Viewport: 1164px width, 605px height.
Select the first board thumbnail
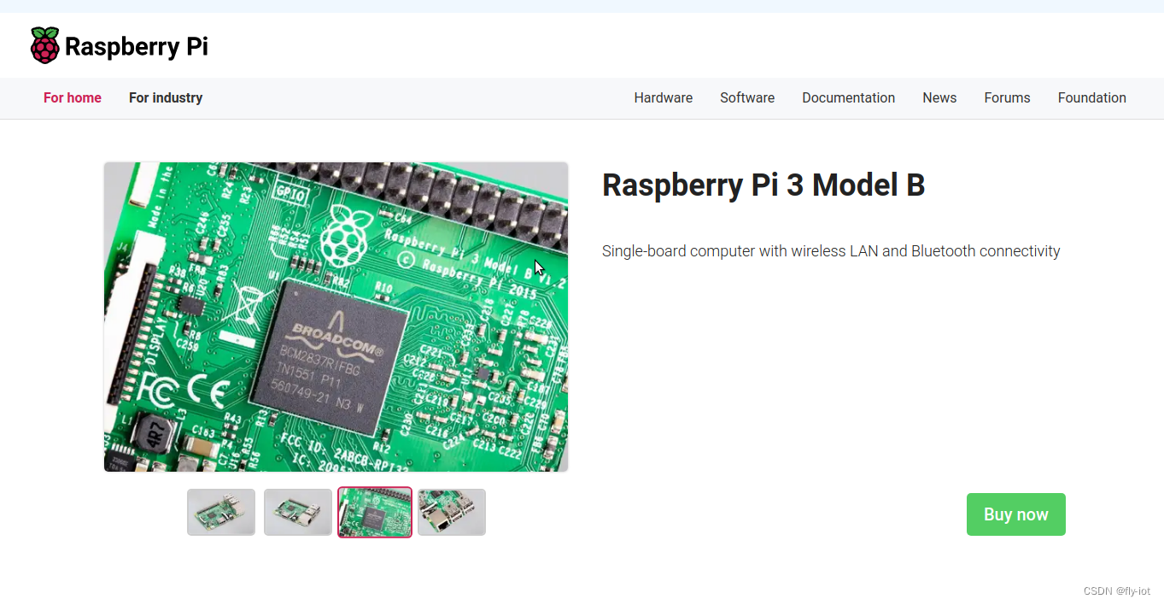point(221,512)
